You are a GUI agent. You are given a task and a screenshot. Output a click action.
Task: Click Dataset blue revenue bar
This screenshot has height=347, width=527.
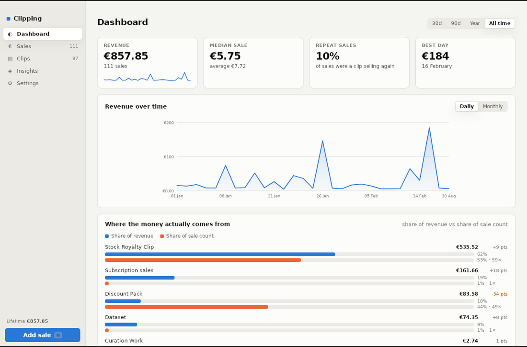pyautogui.click(x=121, y=325)
